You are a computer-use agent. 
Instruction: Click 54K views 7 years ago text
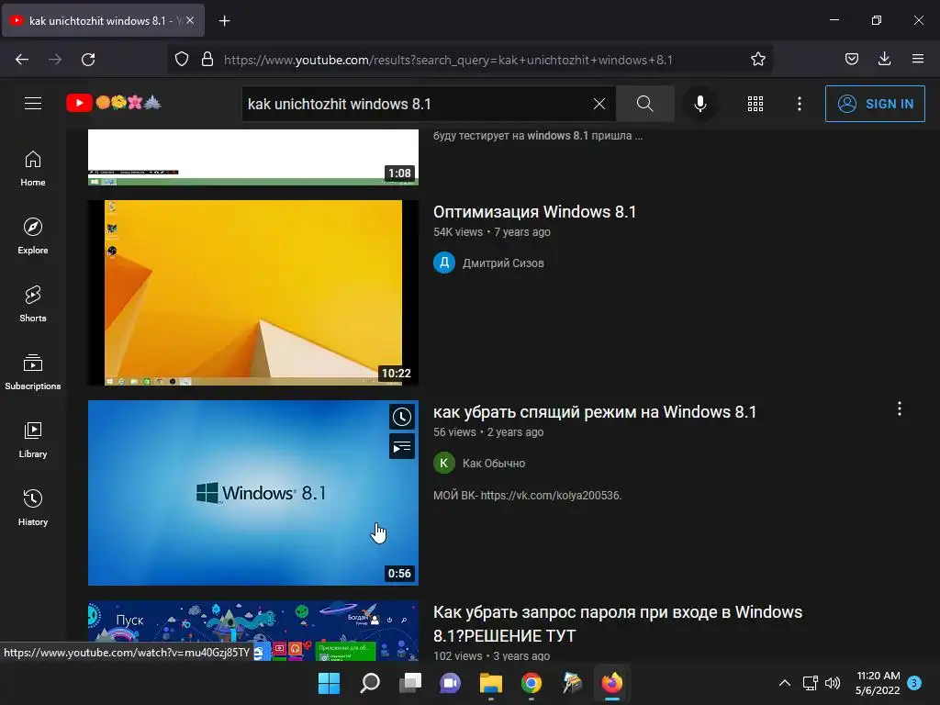tap(492, 232)
